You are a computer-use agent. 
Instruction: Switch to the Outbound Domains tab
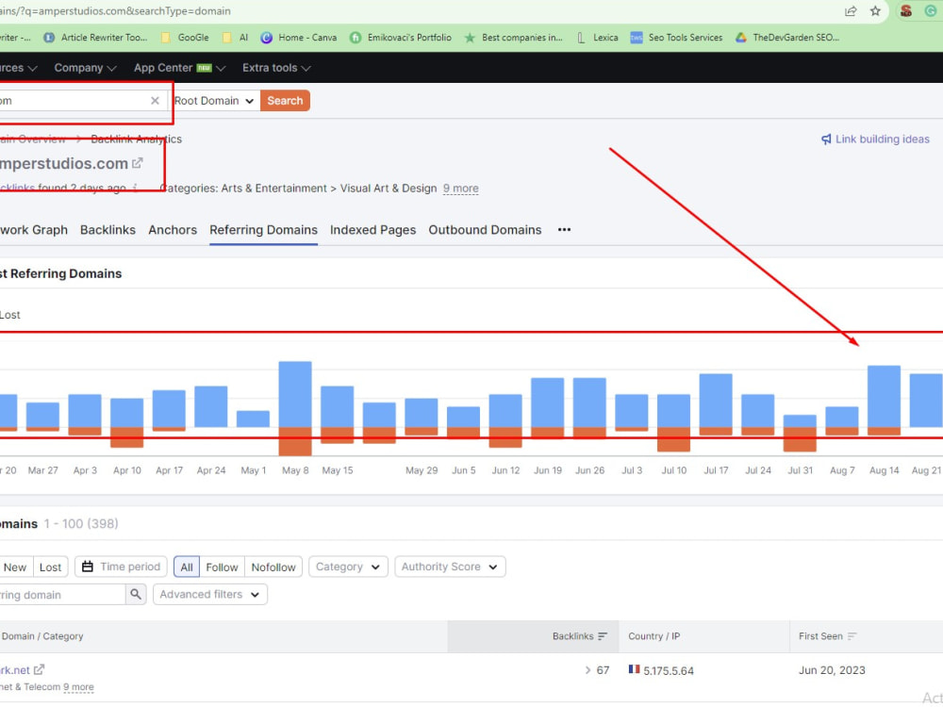[x=485, y=230]
